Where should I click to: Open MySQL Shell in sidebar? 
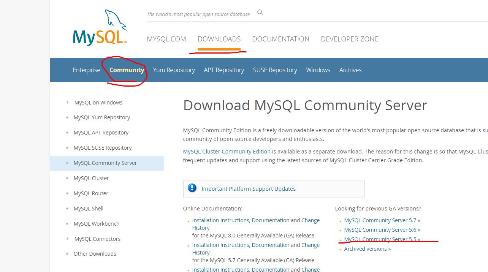[x=89, y=209]
